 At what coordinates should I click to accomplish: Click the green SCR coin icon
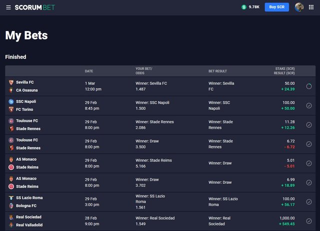243,7
